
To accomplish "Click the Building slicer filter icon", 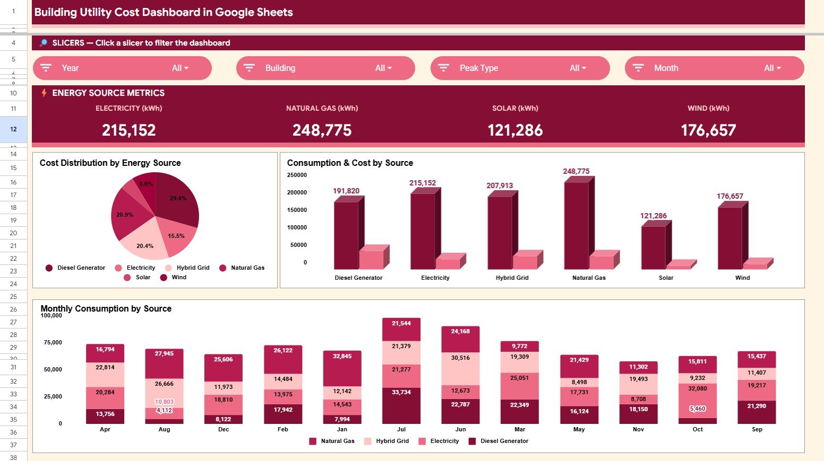I will (x=249, y=68).
